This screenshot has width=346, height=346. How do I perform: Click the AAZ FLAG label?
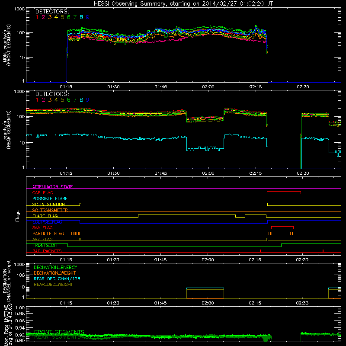point(42,239)
